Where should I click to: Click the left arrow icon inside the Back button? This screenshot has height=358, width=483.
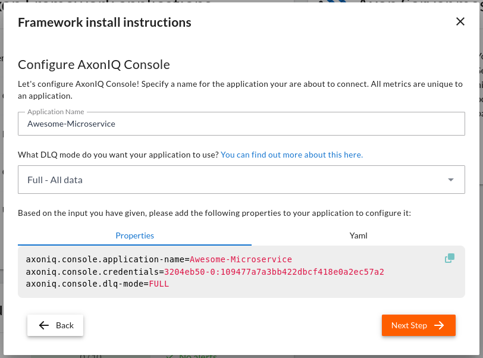pyautogui.click(x=44, y=325)
